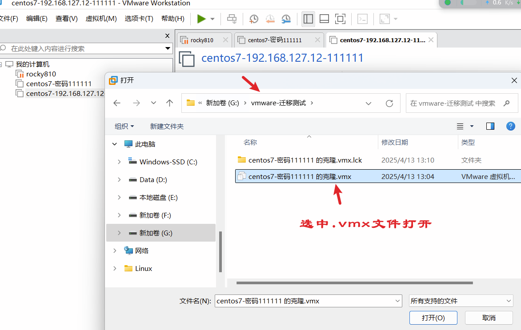Sort by the 修改日期 column header
Viewport: 521px width, 330px height.
coord(394,143)
